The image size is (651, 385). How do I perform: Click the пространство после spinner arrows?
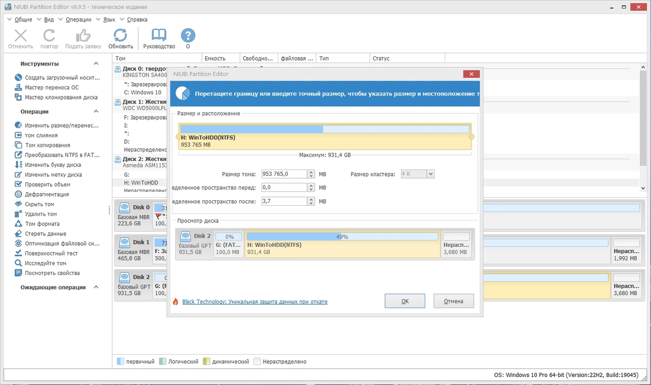311,201
